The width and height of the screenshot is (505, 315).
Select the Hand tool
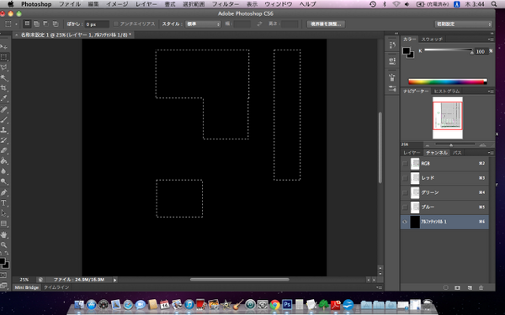point(4,235)
